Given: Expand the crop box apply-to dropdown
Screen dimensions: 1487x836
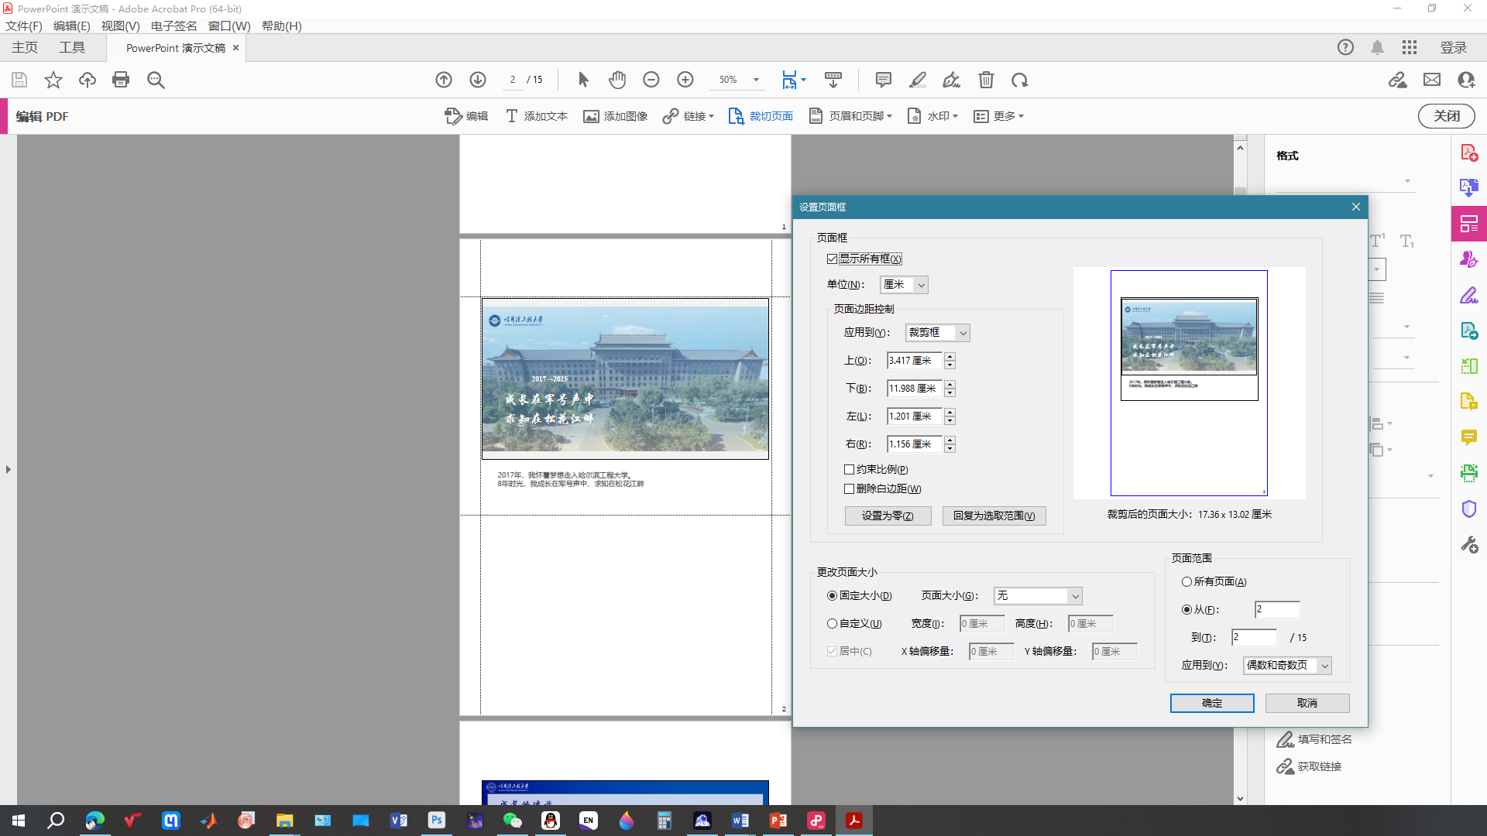Looking at the screenshot, I should (938, 333).
